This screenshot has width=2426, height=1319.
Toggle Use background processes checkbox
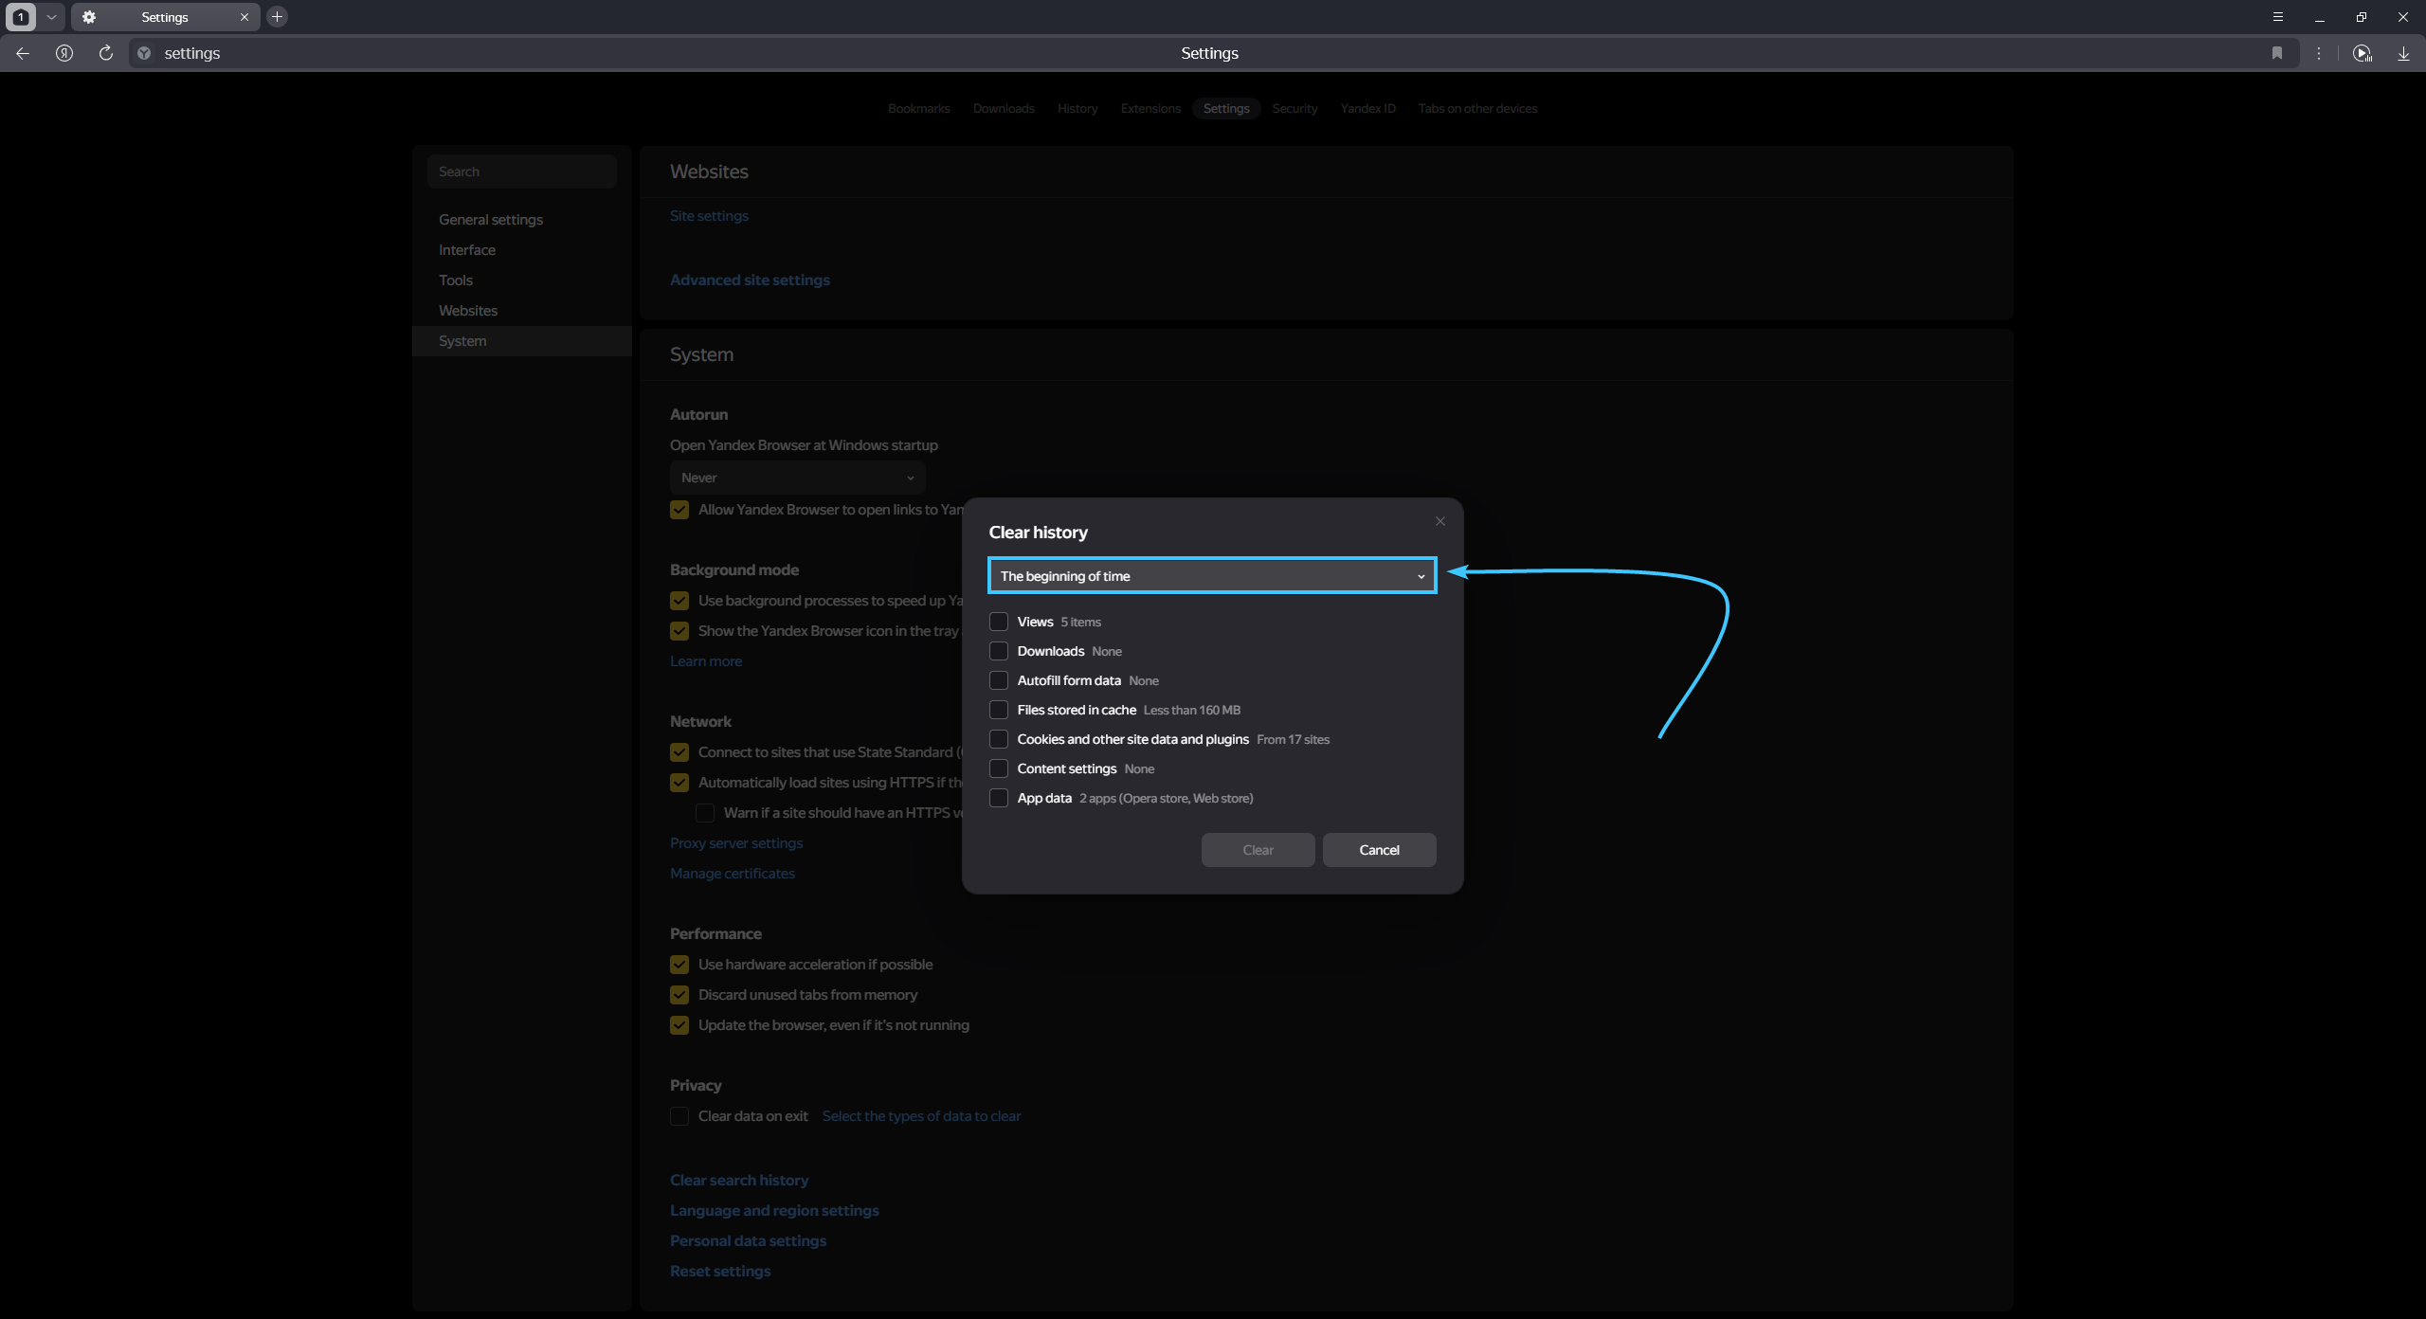coord(679,601)
